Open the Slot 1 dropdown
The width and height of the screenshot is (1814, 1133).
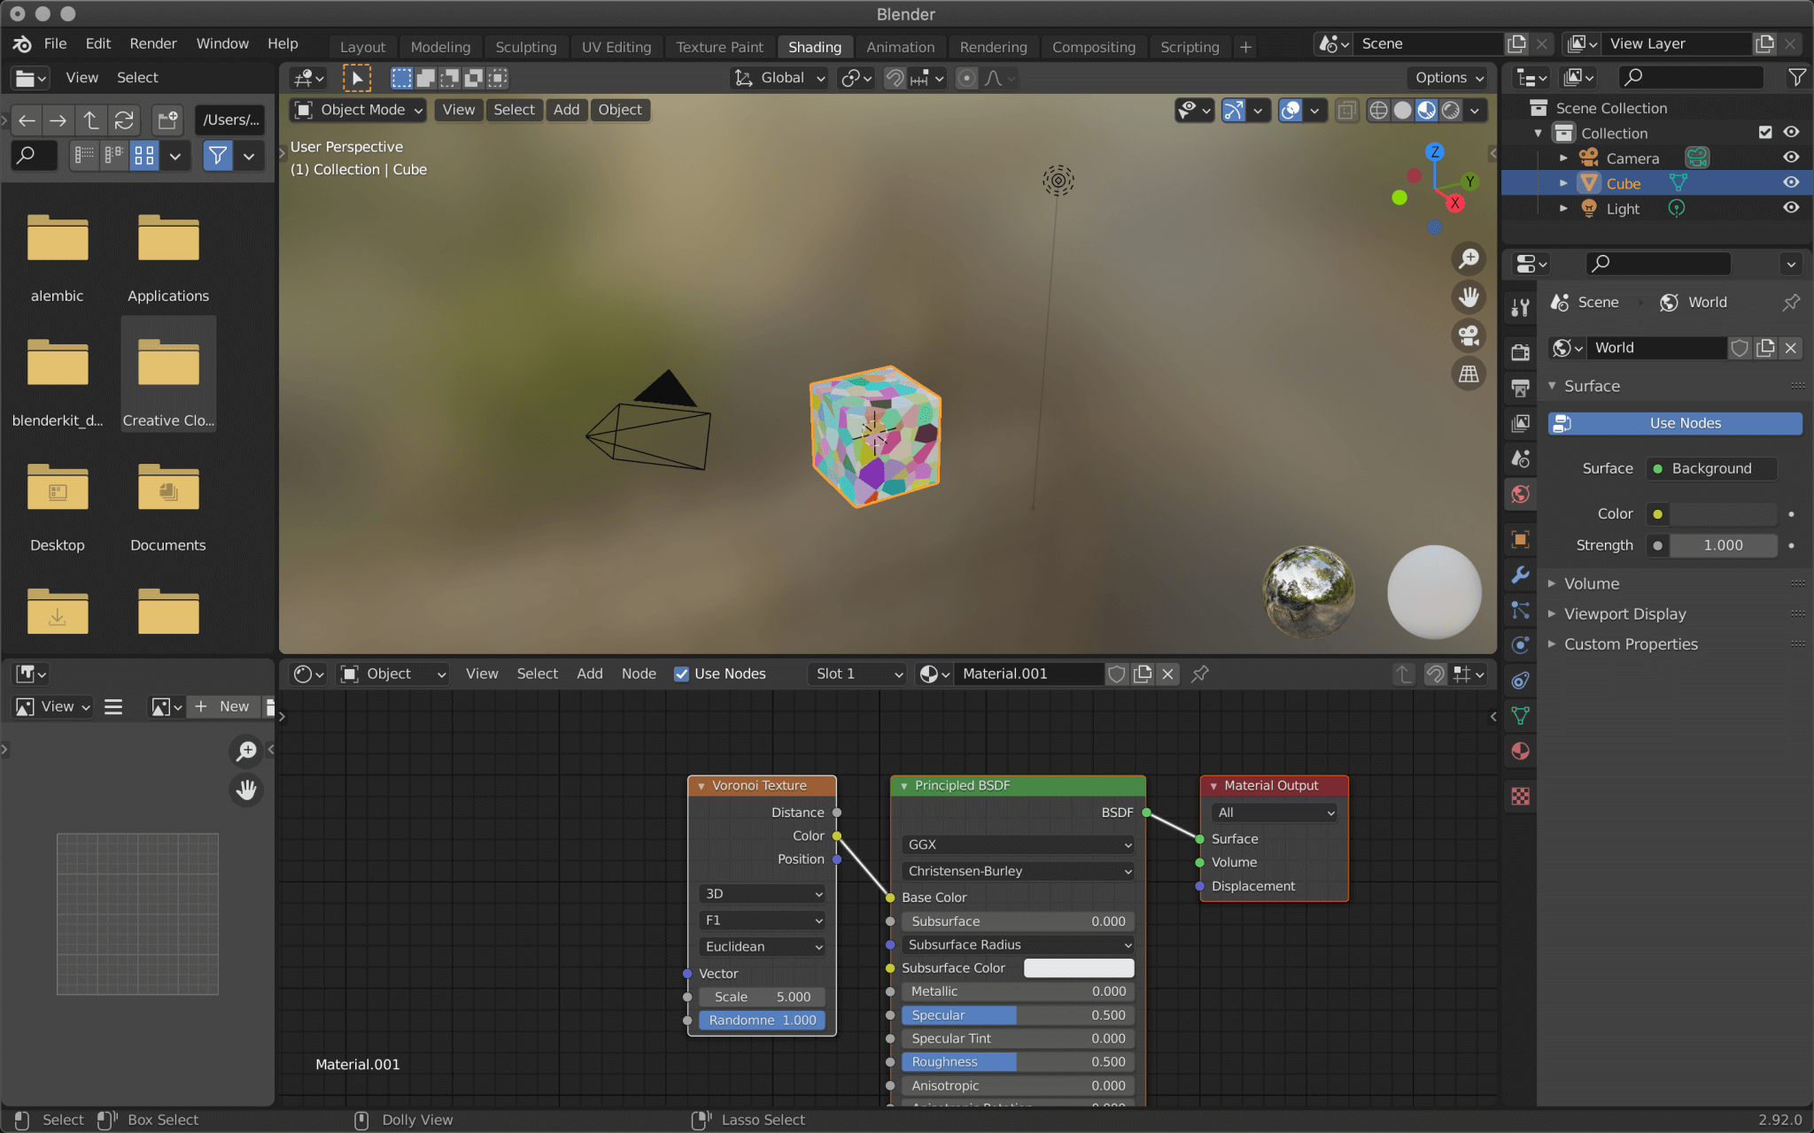point(855,674)
